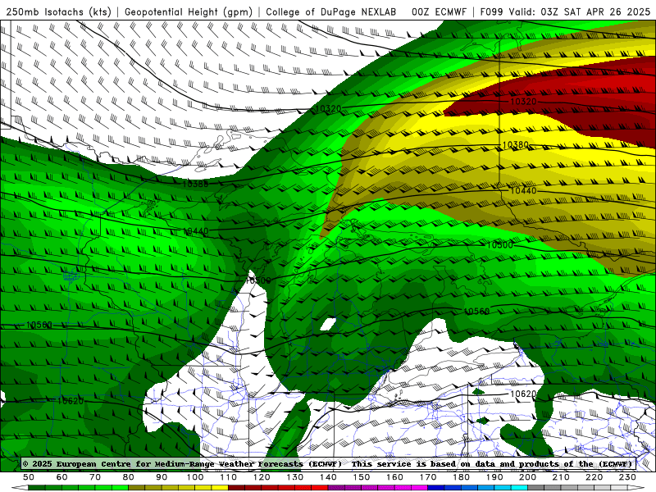Click the 190 label on color scale
This screenshot has width=656, height=492.
(494, 477)
